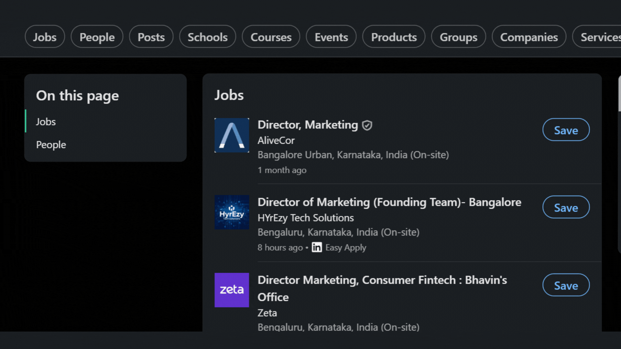
Task: Choose the Products filter pill
Action: click(x=394, y=37)
